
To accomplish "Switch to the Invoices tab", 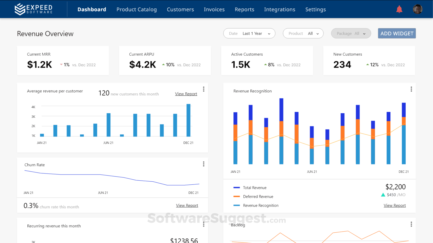I will [214, 9].
